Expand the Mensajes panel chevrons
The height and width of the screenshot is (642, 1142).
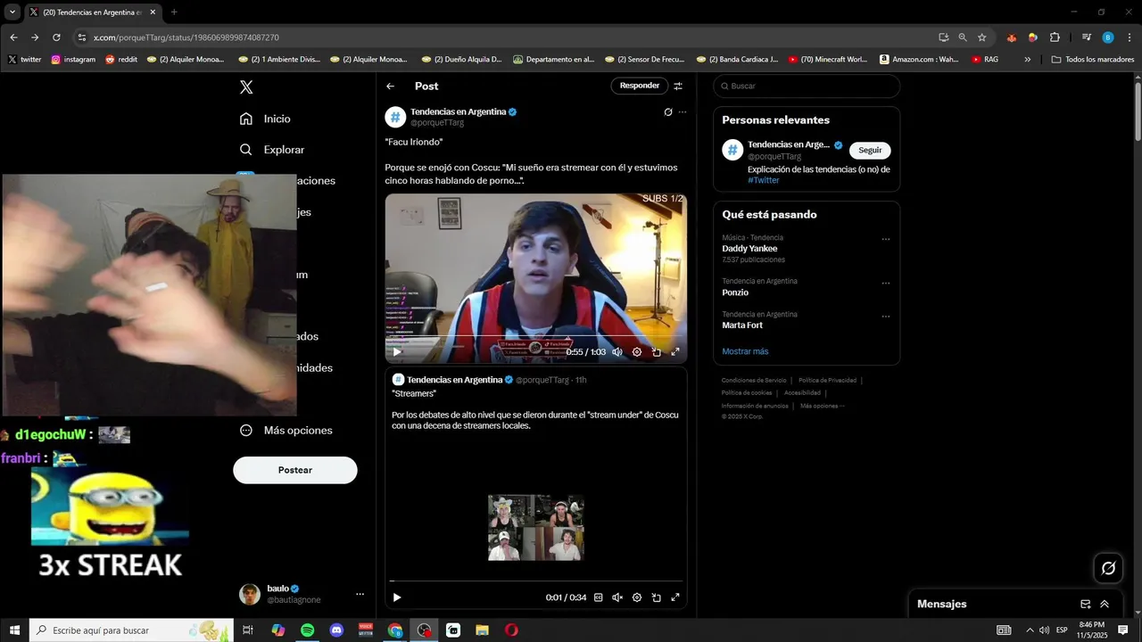[x=1105, y=604]
